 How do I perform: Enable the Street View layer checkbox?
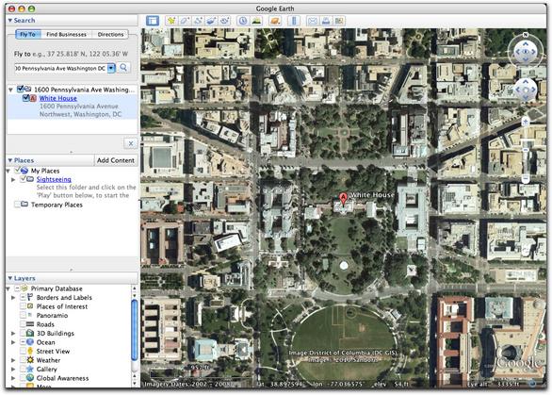pos(23,351)
